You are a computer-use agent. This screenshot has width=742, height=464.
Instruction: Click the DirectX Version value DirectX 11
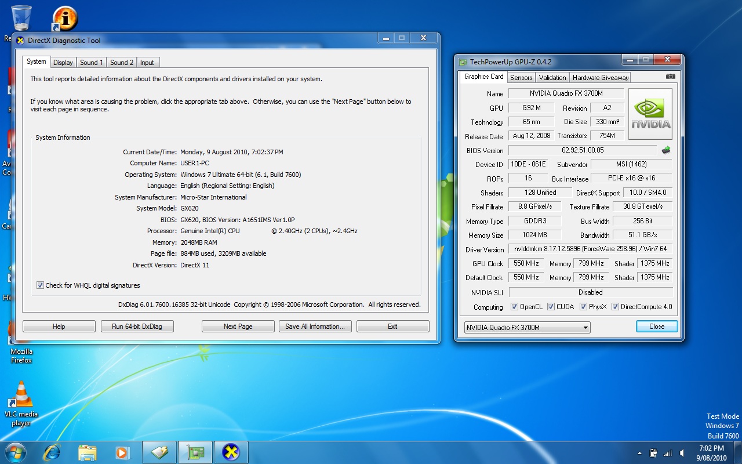tap(195, 265)
